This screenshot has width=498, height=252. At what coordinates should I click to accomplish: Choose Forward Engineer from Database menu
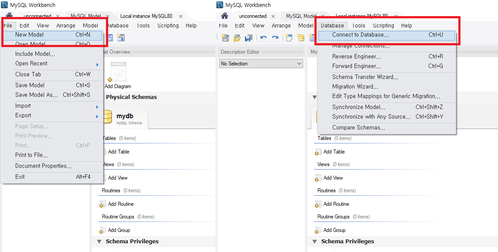(386, 66)
